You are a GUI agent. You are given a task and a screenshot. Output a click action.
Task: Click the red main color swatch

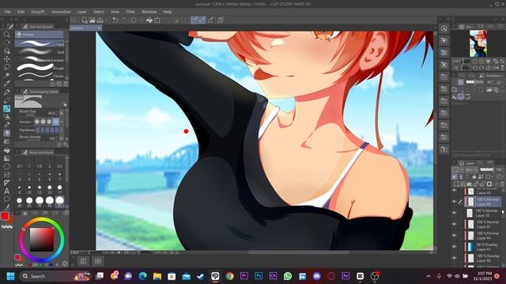pyautogui.click(x=5, y=215)
